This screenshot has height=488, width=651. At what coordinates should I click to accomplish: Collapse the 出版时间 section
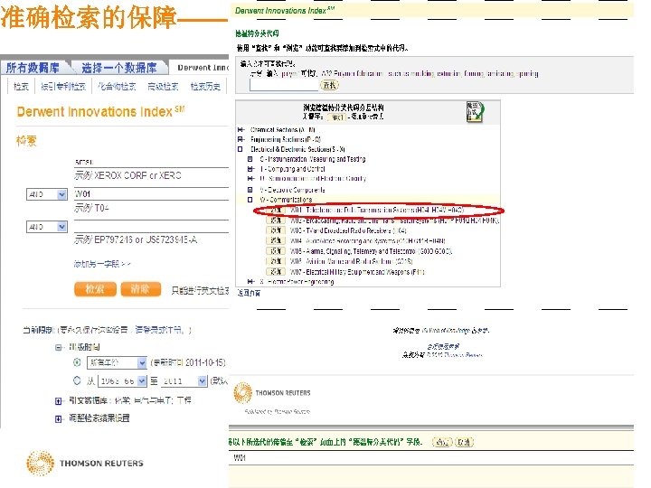tap(59, 347)
